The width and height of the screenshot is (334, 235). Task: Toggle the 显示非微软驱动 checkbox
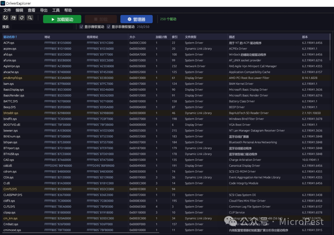click(109, 27)
